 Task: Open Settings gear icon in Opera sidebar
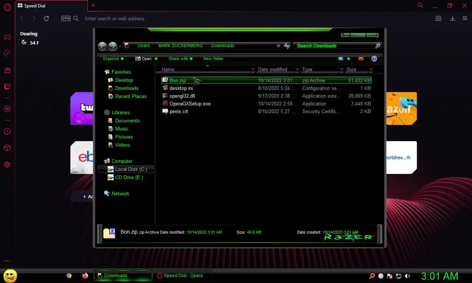pyautogui.click(x=7, y=165)
